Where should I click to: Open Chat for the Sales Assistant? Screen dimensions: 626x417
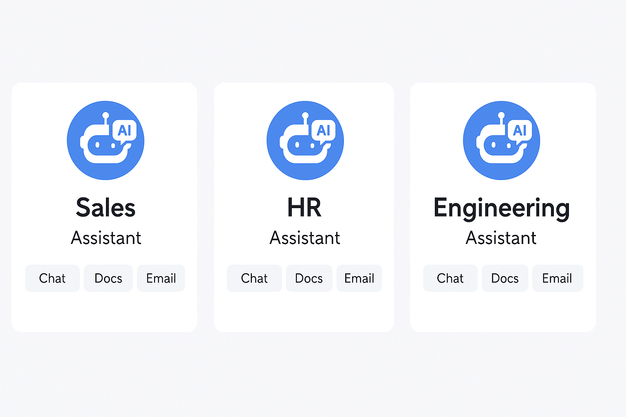52,278
